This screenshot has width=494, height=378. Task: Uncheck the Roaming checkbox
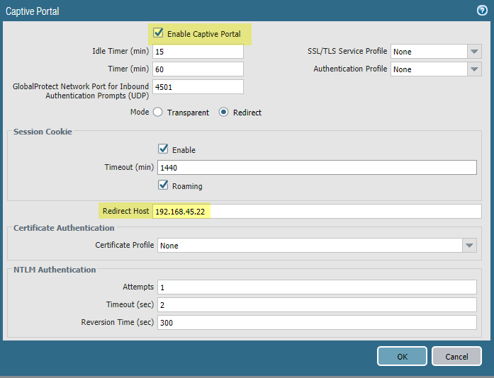coord(163,186)
